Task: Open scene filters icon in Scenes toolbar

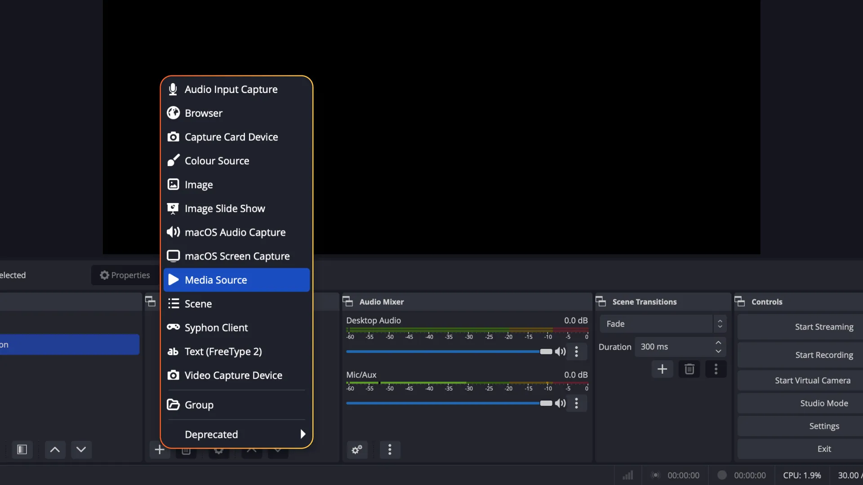Action: pyautogui.click(x=22, y=450)
